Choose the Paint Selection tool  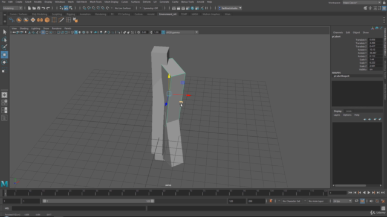click(x=4, y=47)
